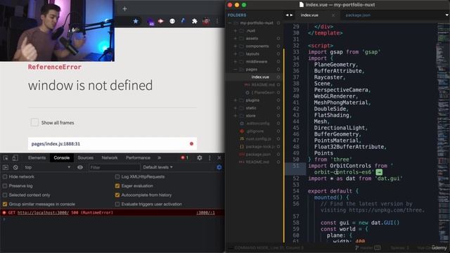
Task: Open the top JavaScript context dropdown
Action: [x=47, y=167]
